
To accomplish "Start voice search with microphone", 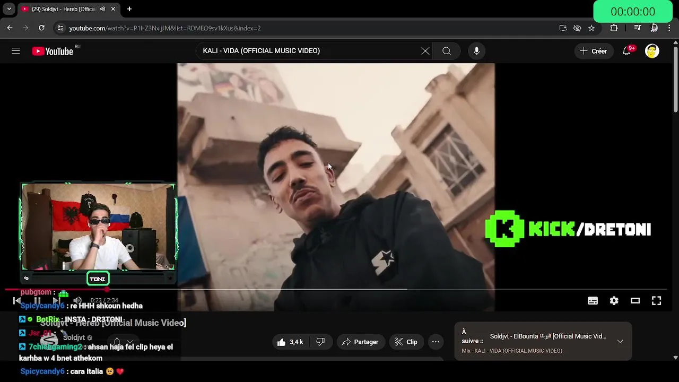I will coord(476,51).
